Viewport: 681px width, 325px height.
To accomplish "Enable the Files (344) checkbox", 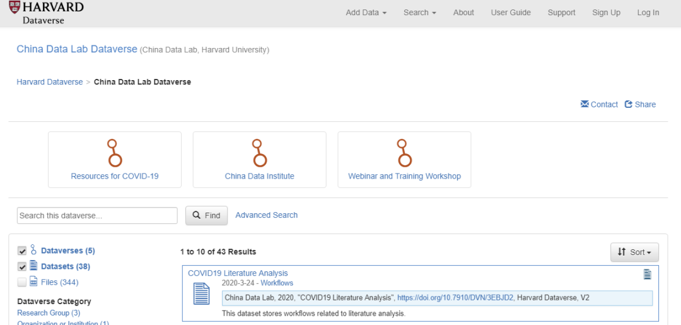I will point(22,282).
